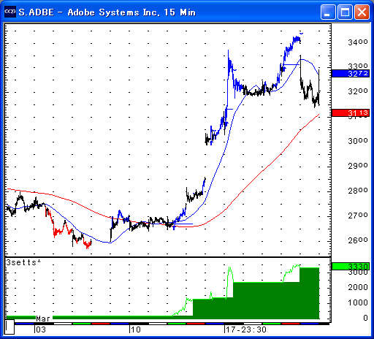Click the 2900 price axis label
The width and height of the screenshot is (374, 339).
[358, 166]
